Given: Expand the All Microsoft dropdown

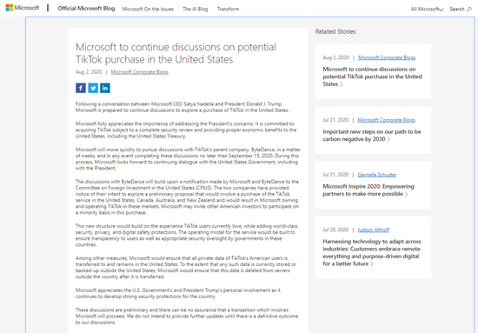Looking at the screenshot, I should (x=427, y=10).
